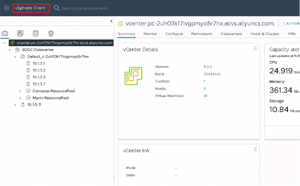Screen dimensions: 300x186
Task: Click the Virtual Machines count 19 link
Action: 205,96
